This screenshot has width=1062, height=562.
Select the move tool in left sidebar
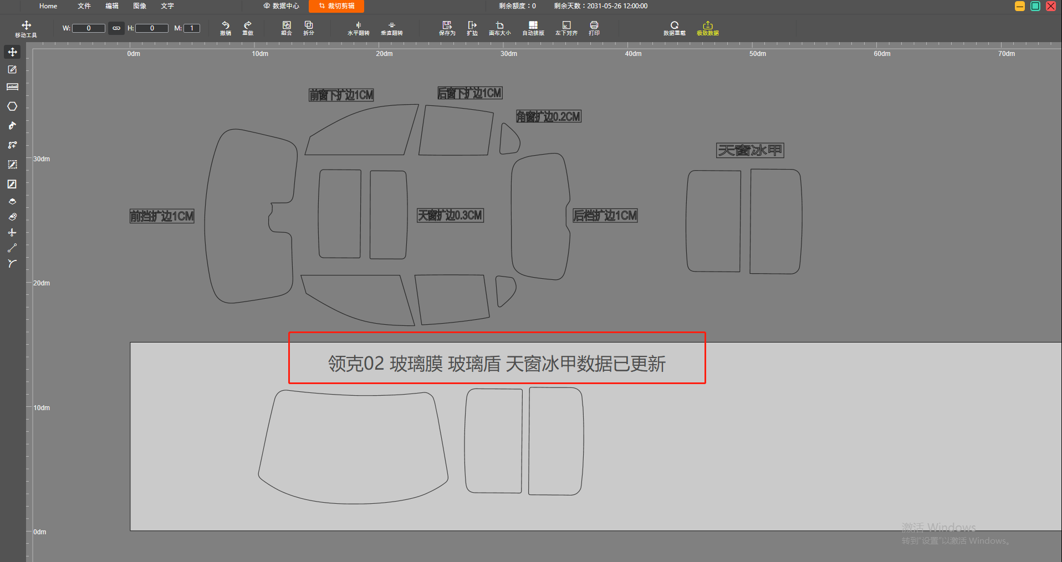(x=12, y=52)
